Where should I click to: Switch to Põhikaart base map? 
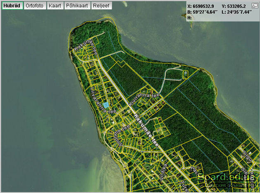coord(76,6)
